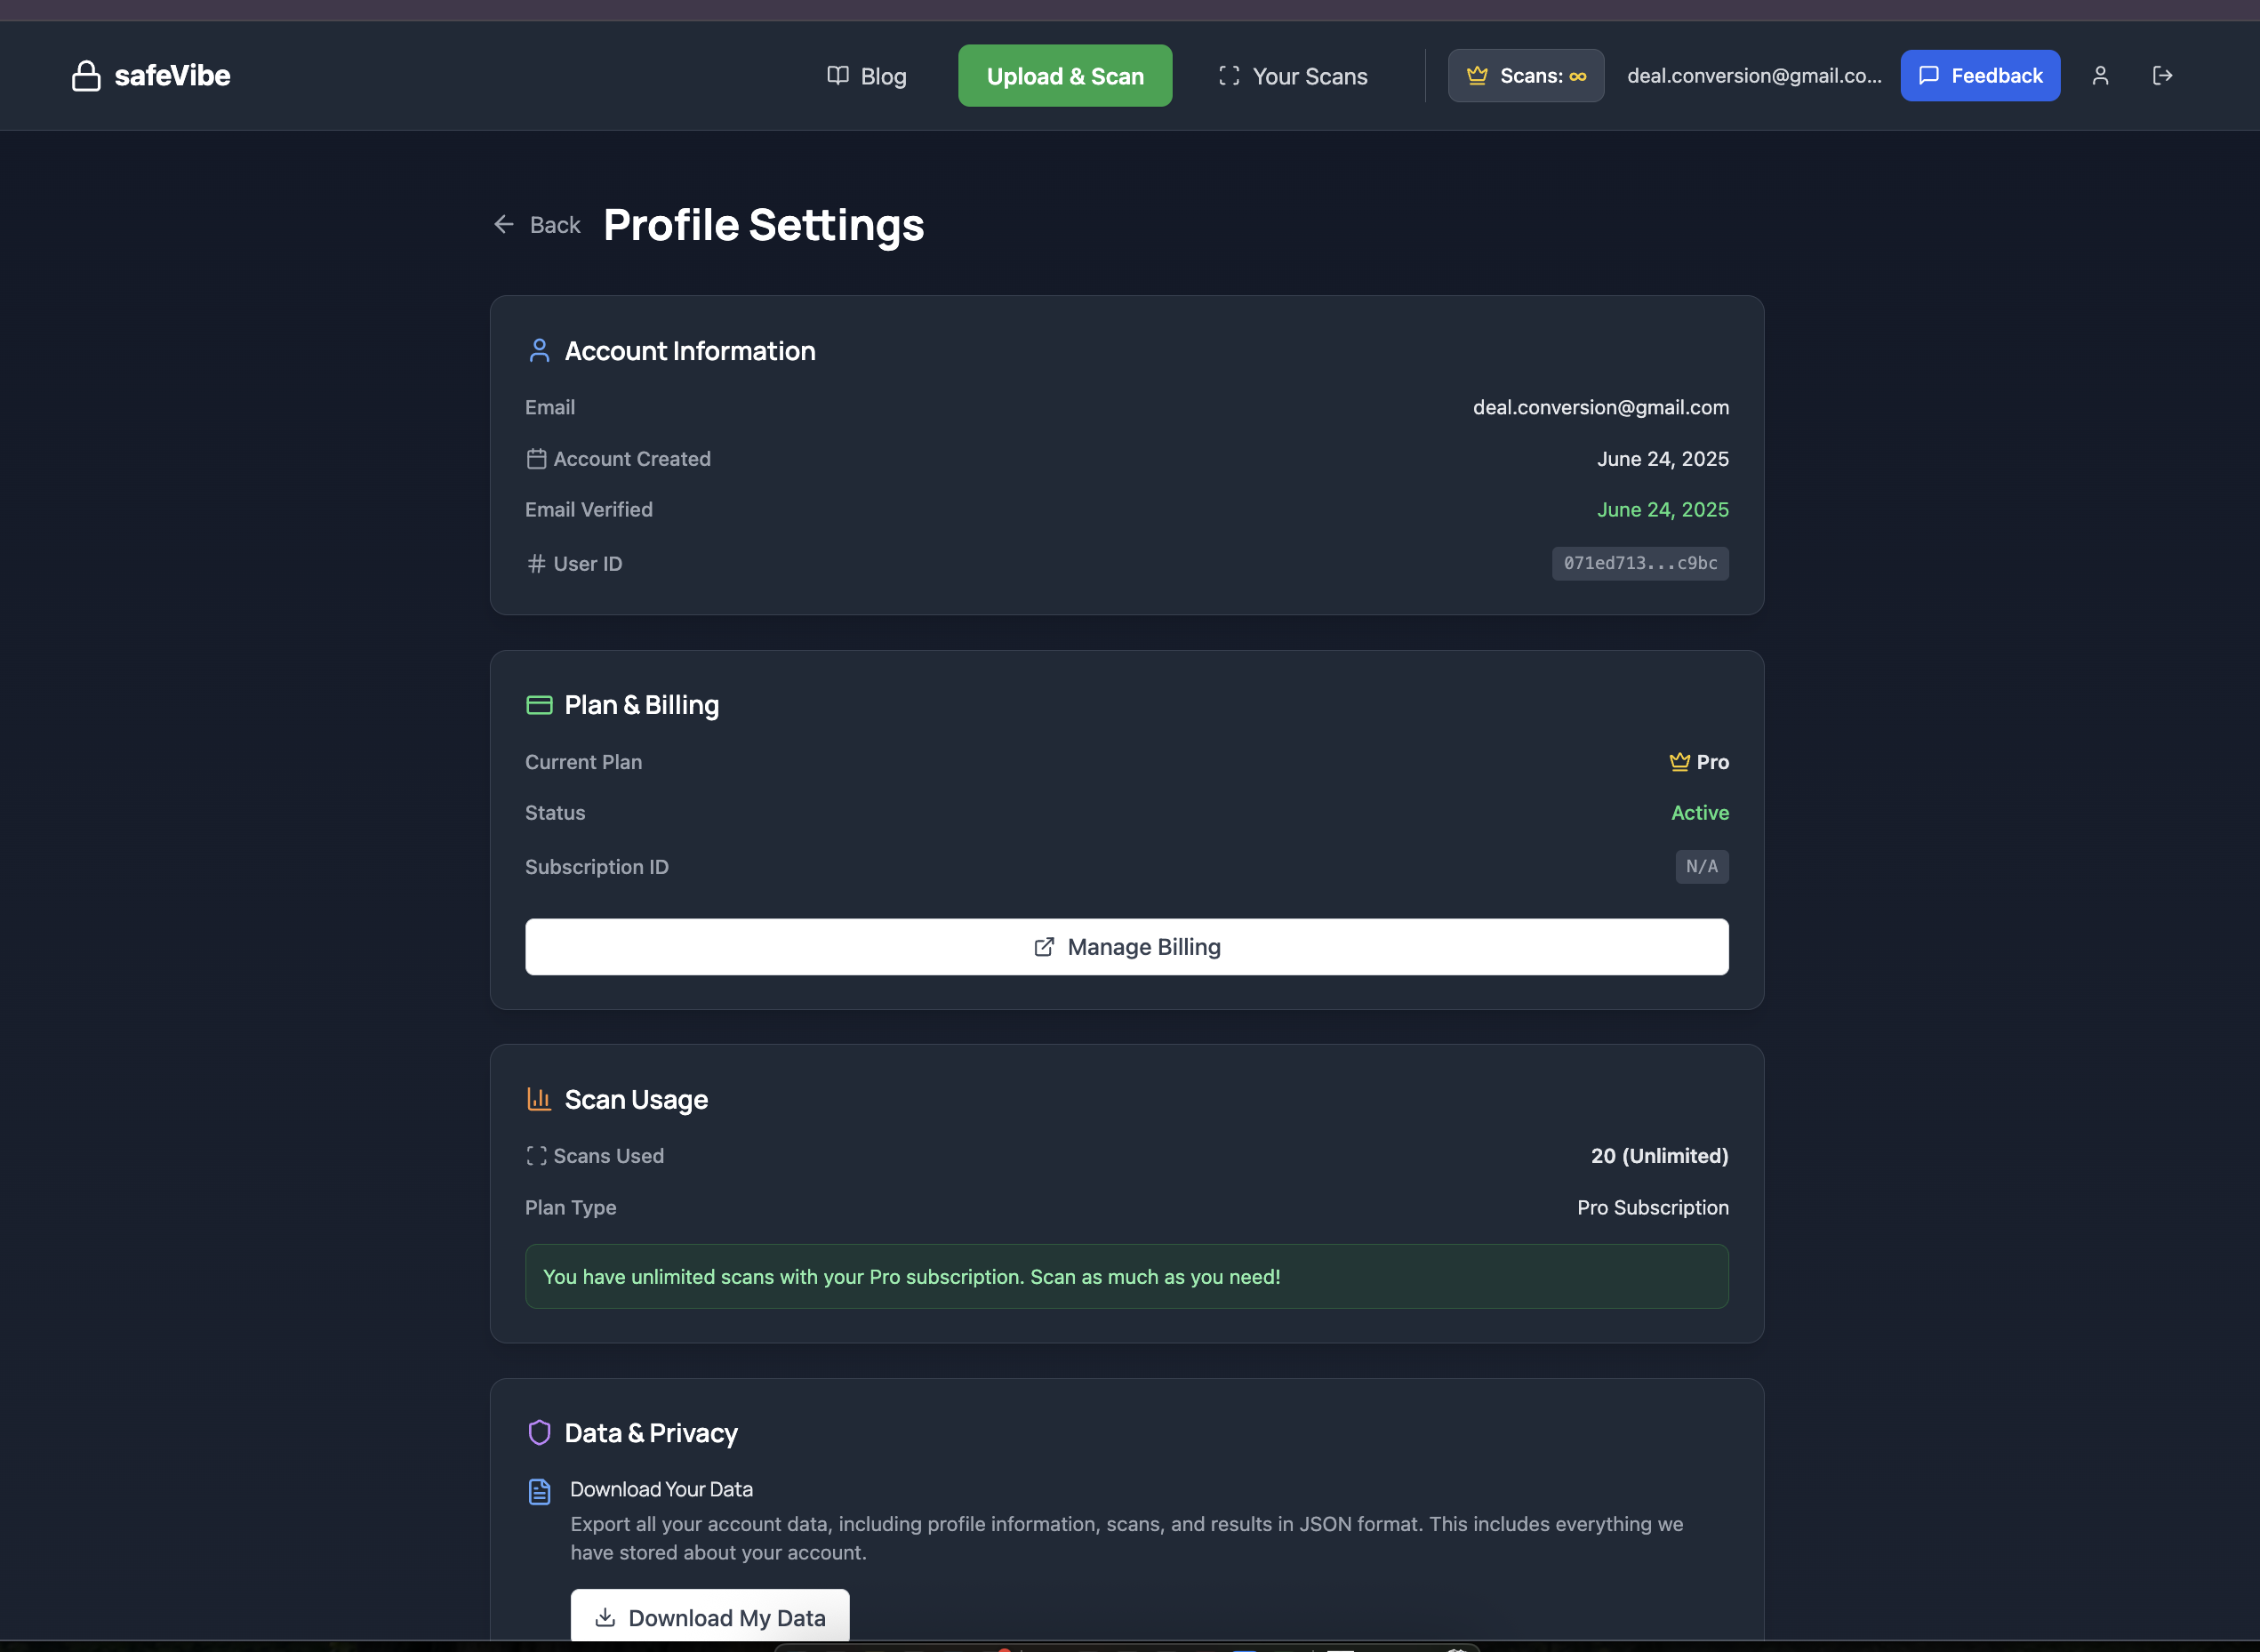Click the Subscription ID N/A badge
This screenshot has height=1652, width=2260.
[x=1701, y=867]
